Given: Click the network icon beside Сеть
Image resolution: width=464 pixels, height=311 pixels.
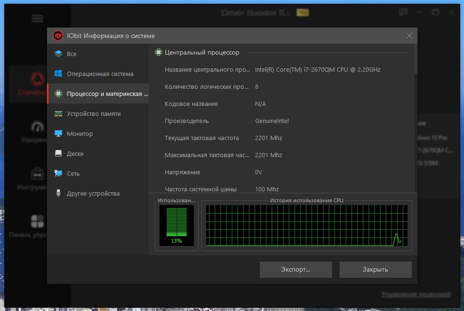Looking at the screenshot, I should pyautogui.click(x=58, y=173).
